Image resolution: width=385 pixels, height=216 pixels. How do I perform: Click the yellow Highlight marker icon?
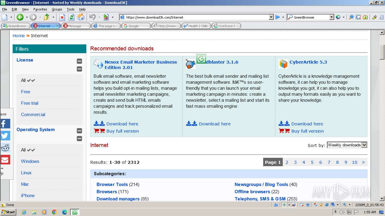[x=374, y=17]
